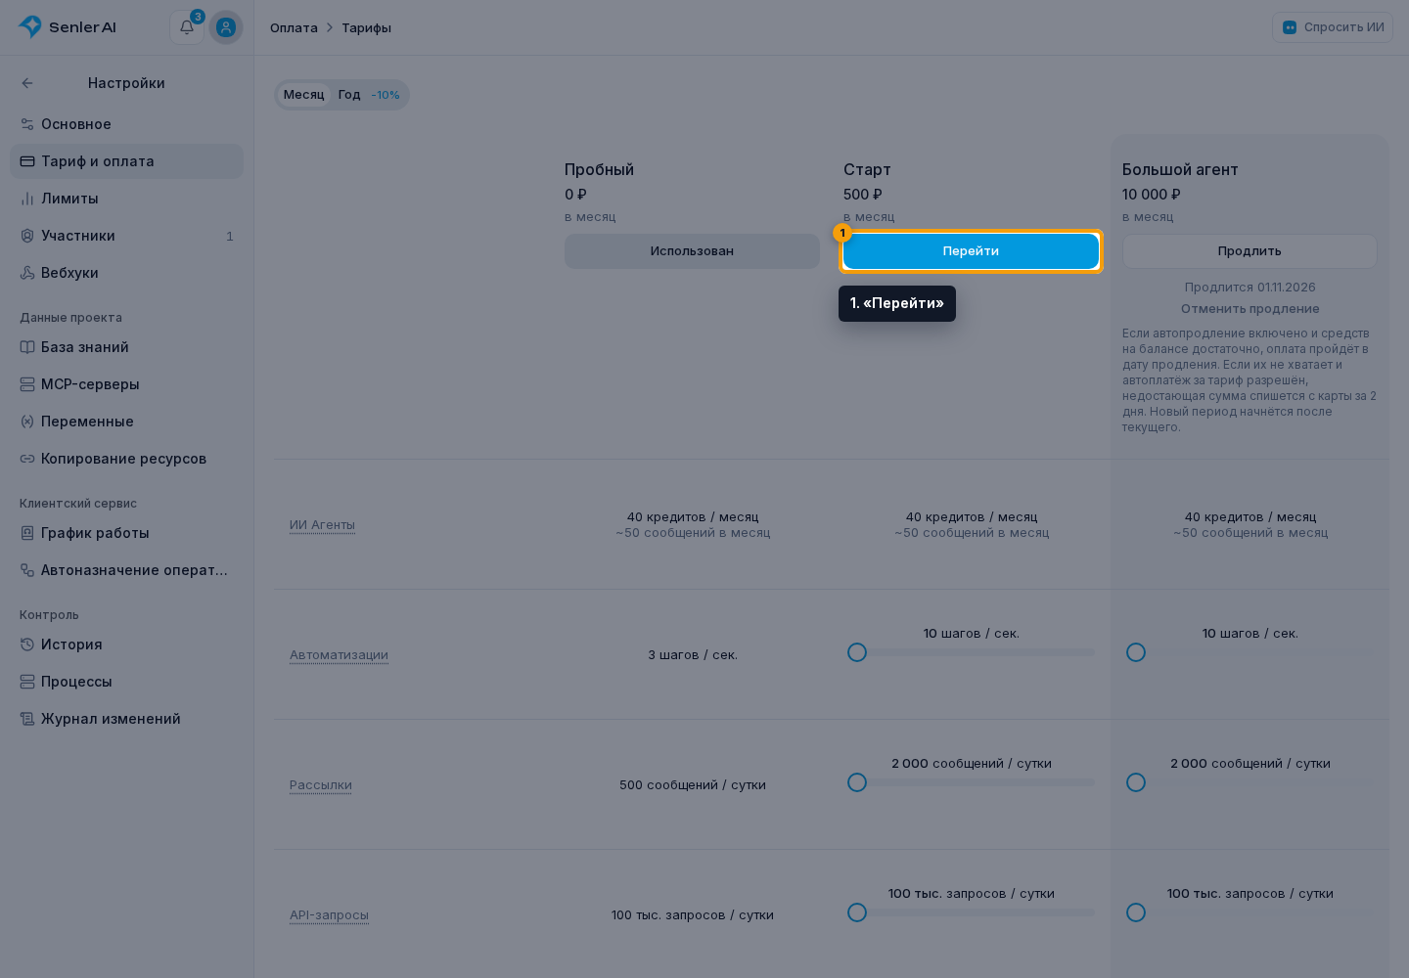
Task: Click the book icon beside База знаний
Action: click(x=27, y=347)
